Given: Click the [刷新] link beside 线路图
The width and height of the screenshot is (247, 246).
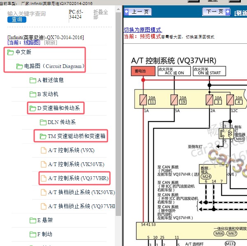Looking at the screenshot, I should pos(51,42).
